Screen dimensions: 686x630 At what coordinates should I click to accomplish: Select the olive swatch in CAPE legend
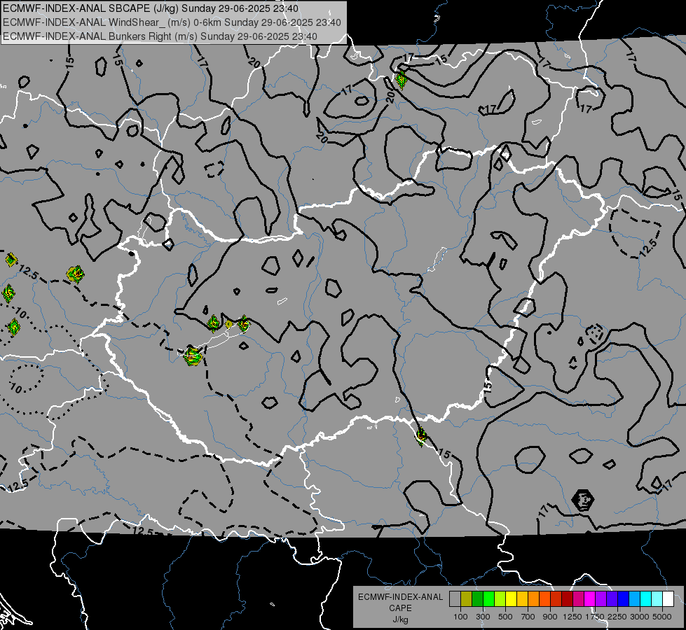pyautogui.click(x=466, y=599)
